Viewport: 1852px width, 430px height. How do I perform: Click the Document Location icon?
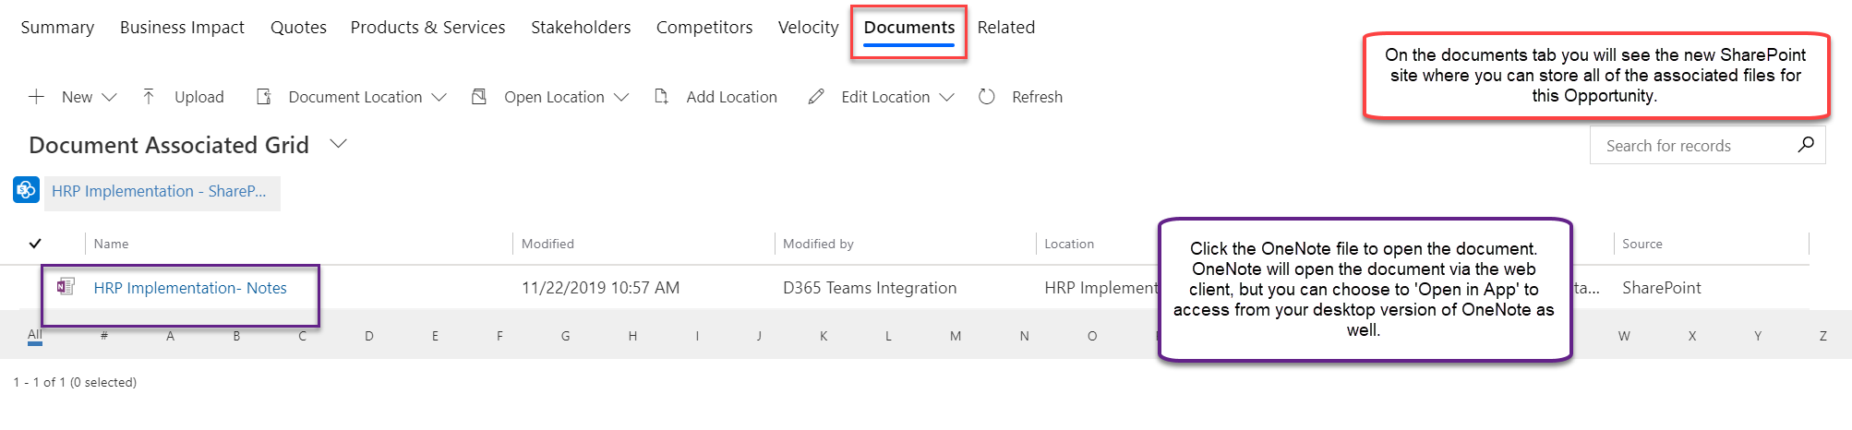(263, 97)
